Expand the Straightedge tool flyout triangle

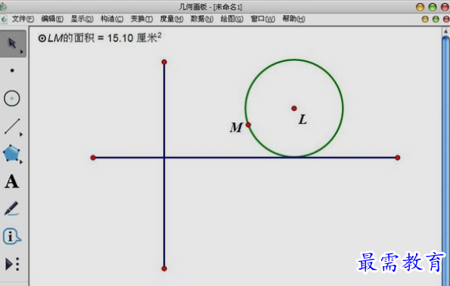point(21,134)
